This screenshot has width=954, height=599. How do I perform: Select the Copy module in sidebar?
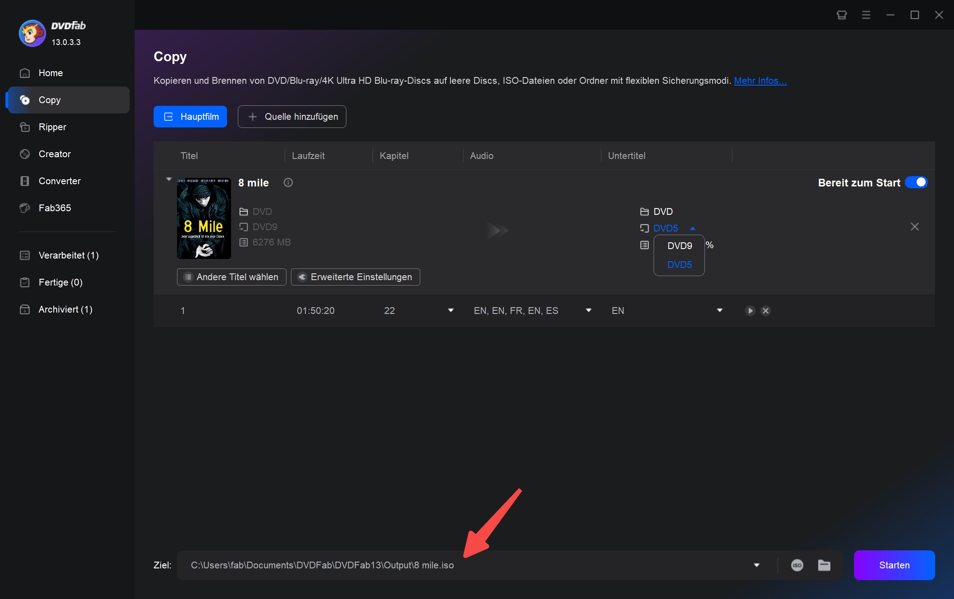68,100
